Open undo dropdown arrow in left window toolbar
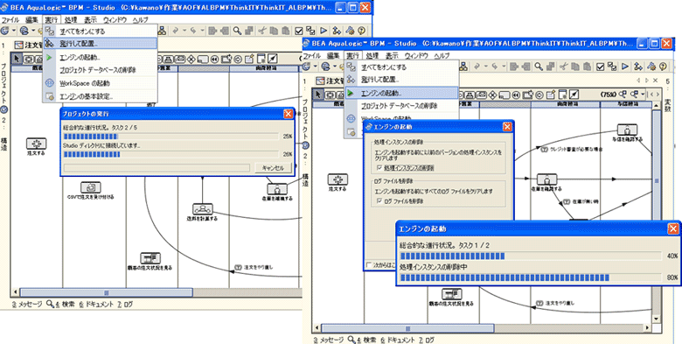The image size is (682, 344). tap(184, 31)
